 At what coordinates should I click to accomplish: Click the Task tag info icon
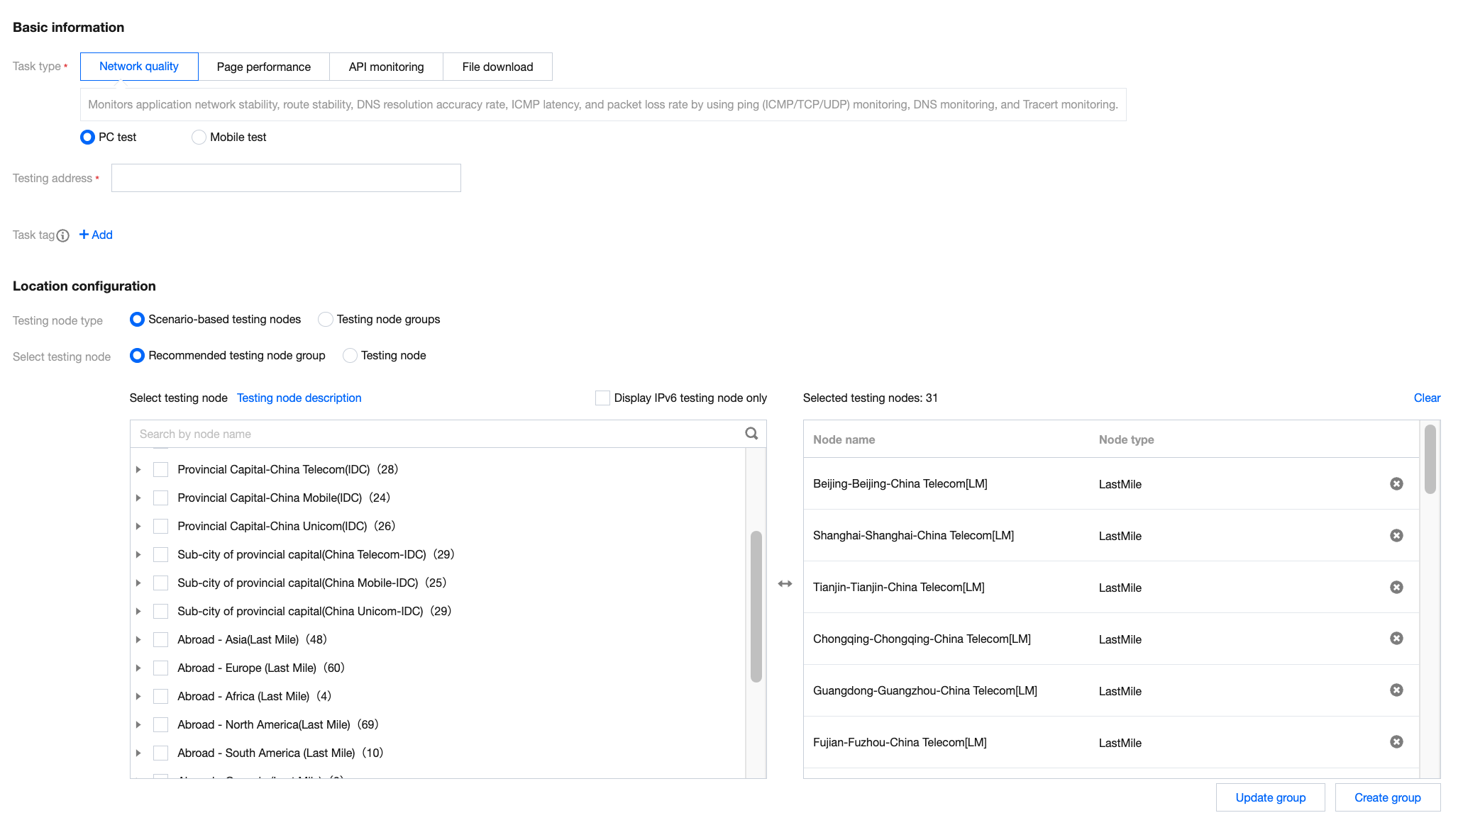pos(63,235)
